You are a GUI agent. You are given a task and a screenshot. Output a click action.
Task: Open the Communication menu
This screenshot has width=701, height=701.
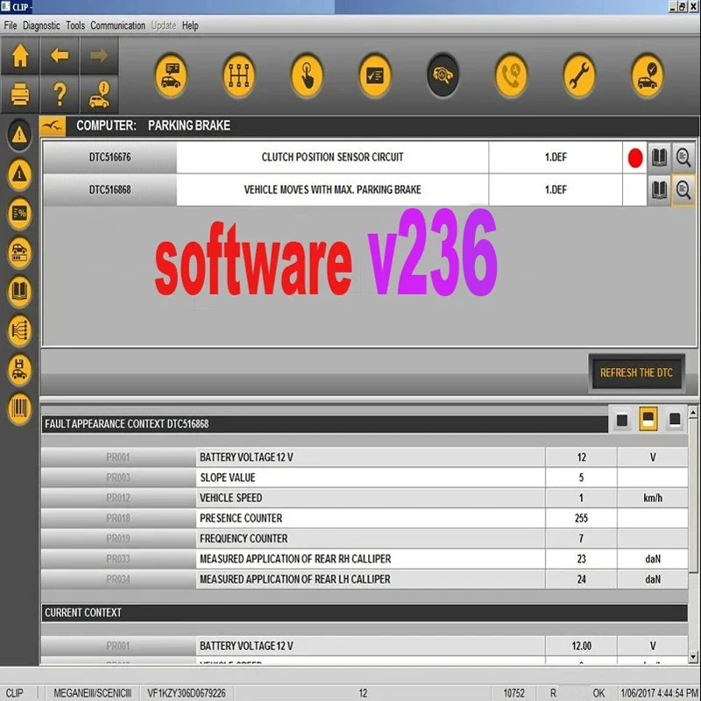tap(117, 25)
